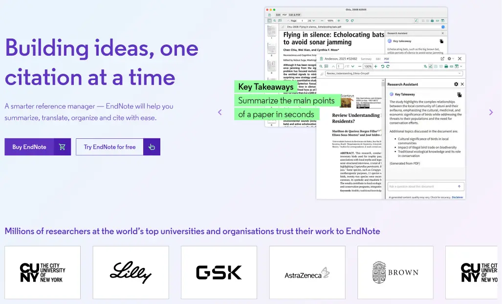This screenshot has width=502, height=304.
Task: Rotate Chiu PDF counterclockwise
Action: point(347,21)
